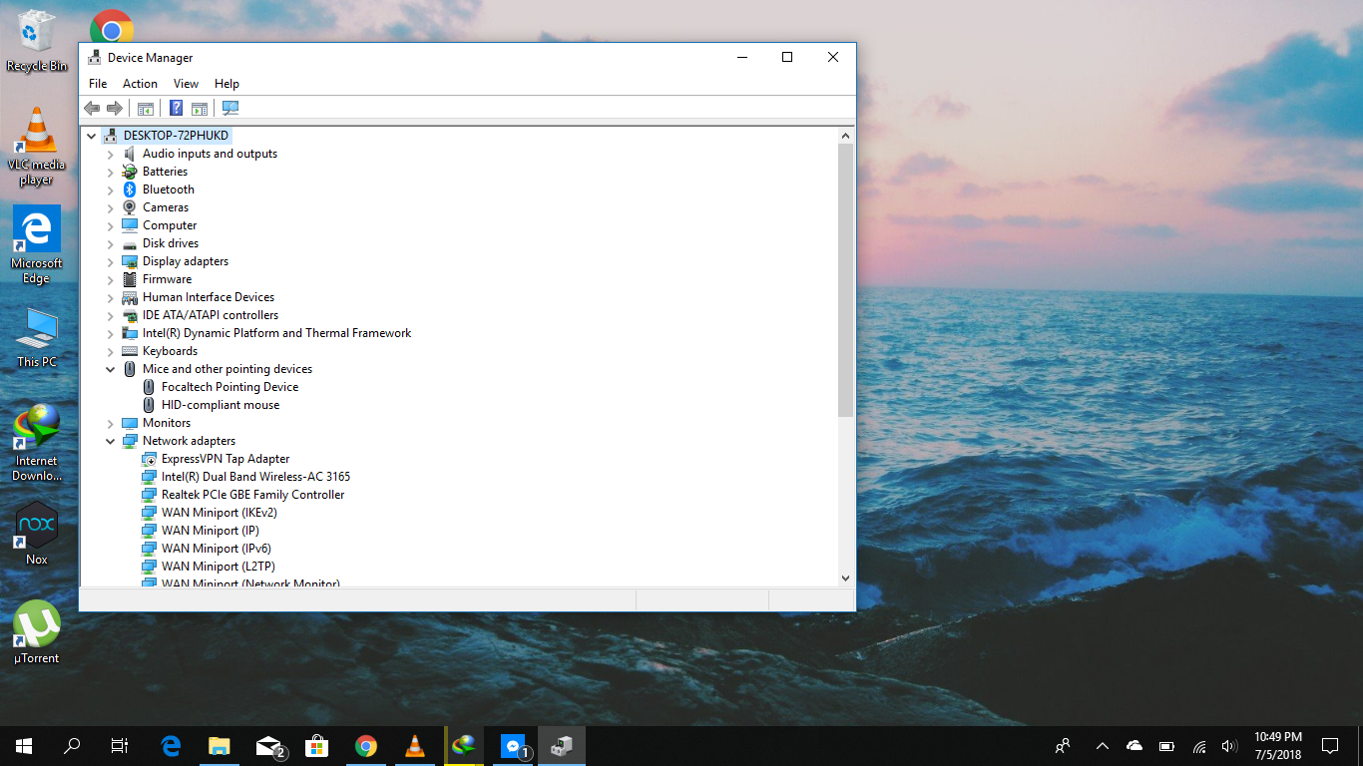
Task: Open the Help menu
Action: [x=227, y=84]
